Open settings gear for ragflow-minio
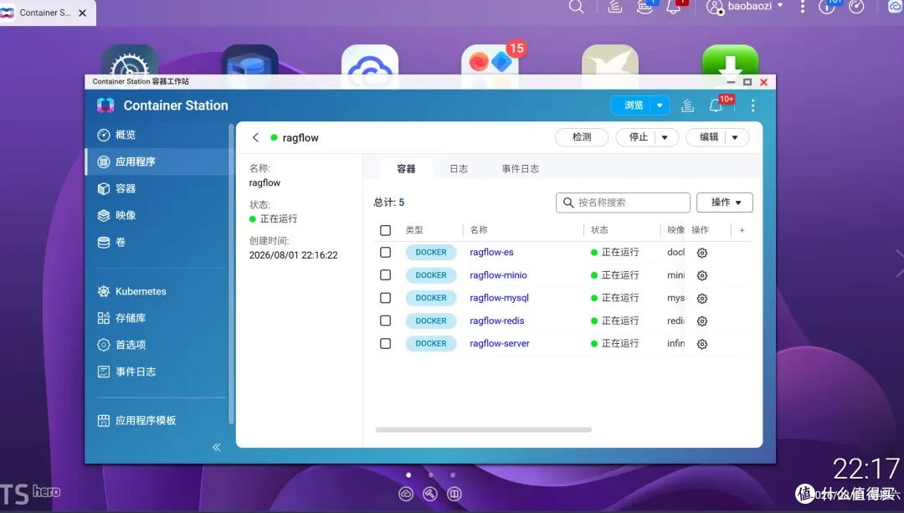 (701, 275)
